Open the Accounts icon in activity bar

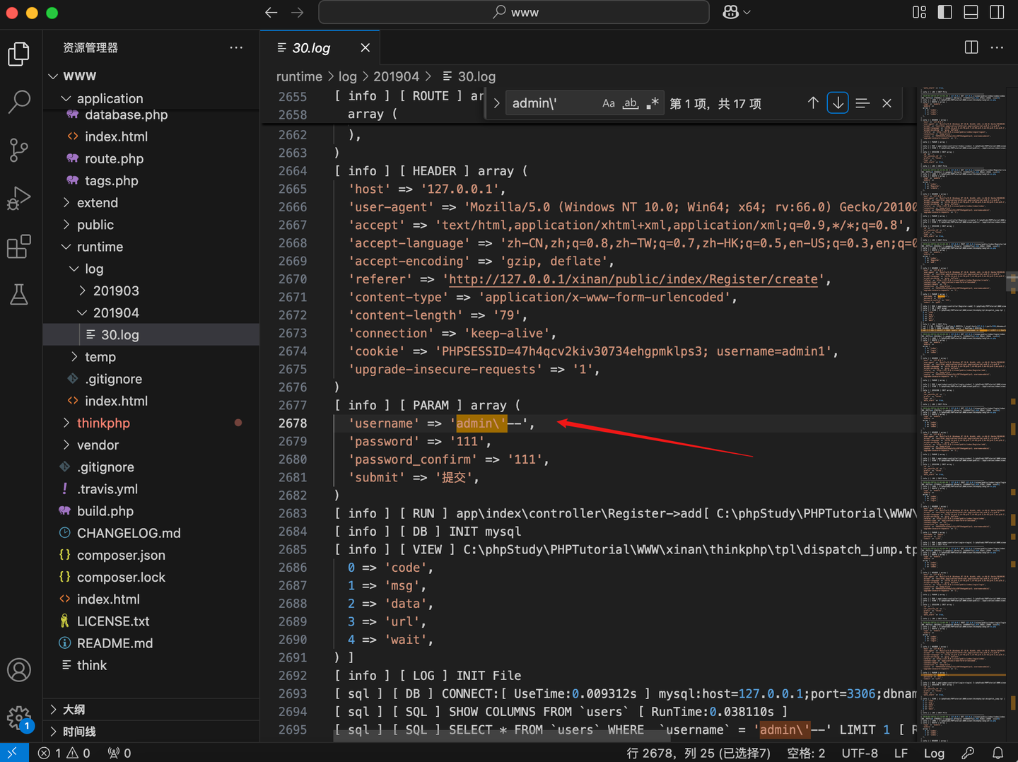click(19, 670)
